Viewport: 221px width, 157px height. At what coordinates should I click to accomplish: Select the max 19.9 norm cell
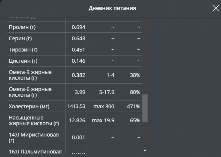pos(103,120)
